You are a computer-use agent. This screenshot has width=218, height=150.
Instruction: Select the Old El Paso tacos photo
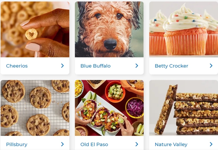pyautogui.click(x=109, y=108)
